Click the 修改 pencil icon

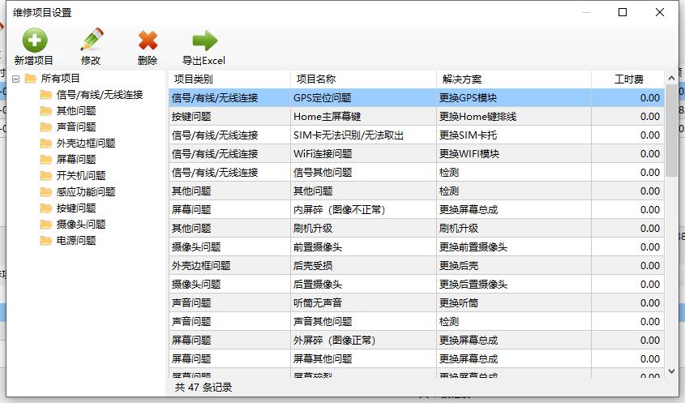92,40
